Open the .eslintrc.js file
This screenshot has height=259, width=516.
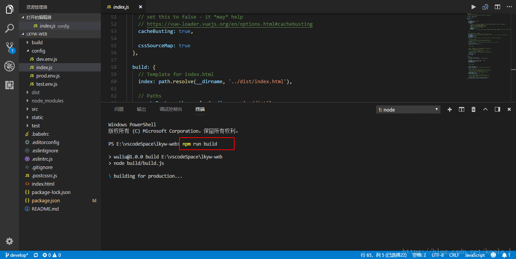click(60, 159)
